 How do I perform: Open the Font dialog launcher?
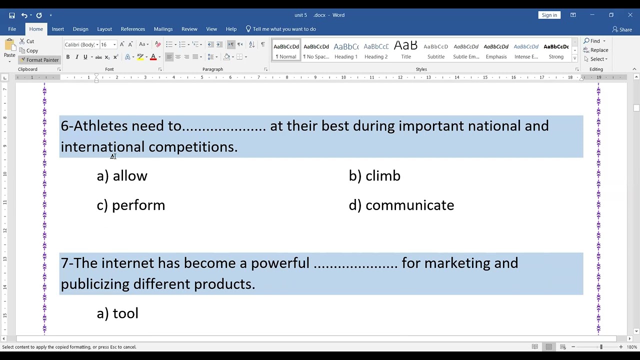coord(160,69)
